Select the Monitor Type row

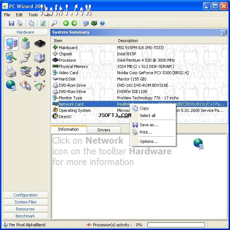139,98
